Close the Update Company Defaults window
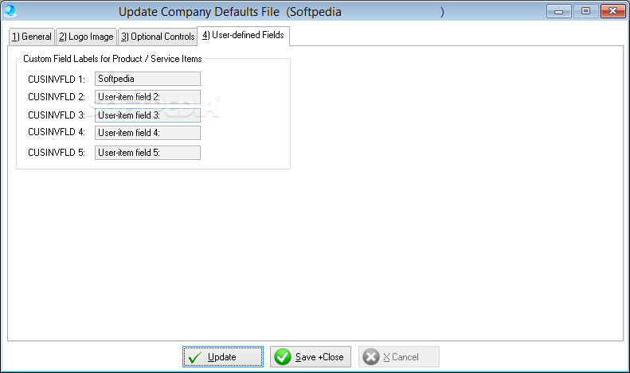Image resolution: width=630 pixels, height=373 pixels. 612,11
